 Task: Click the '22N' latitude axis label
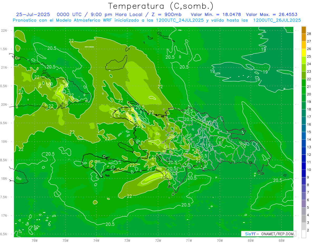click(4, 31)
